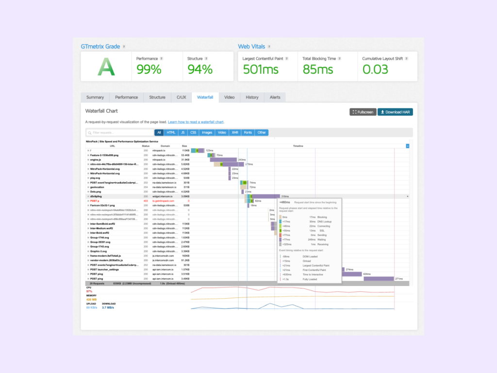This screenshot has height=373, width=497.
Task: Expand the Inter-SemiBold.woff2 request row
Action: pos(88,224)
